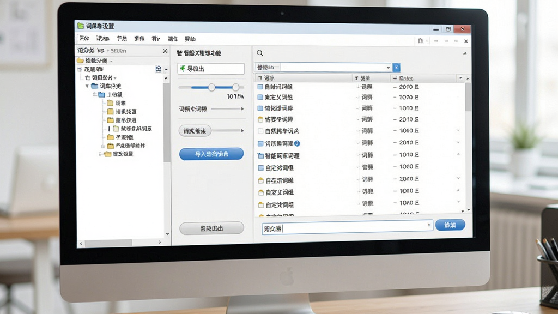Image resolution: width=558 pixels, height=314 pixels.
Task: Select the blue folder icon of the 词库 tree node
Action: point(94,86)
